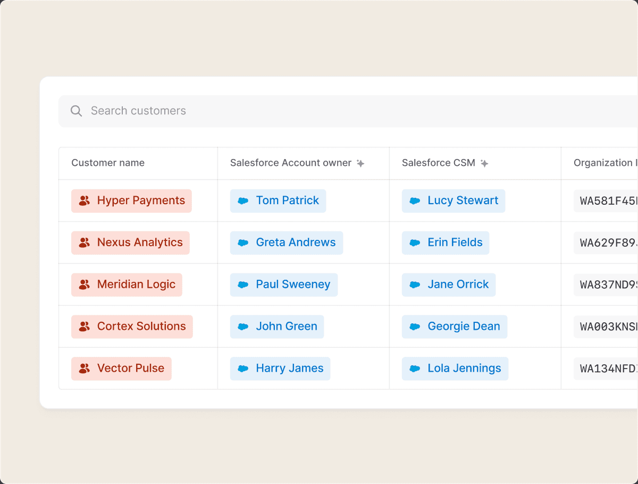The height and width of the screenshot is (484, 638).
Task: Click Salesforce CSM header text
Action: (x=439, y=163)
